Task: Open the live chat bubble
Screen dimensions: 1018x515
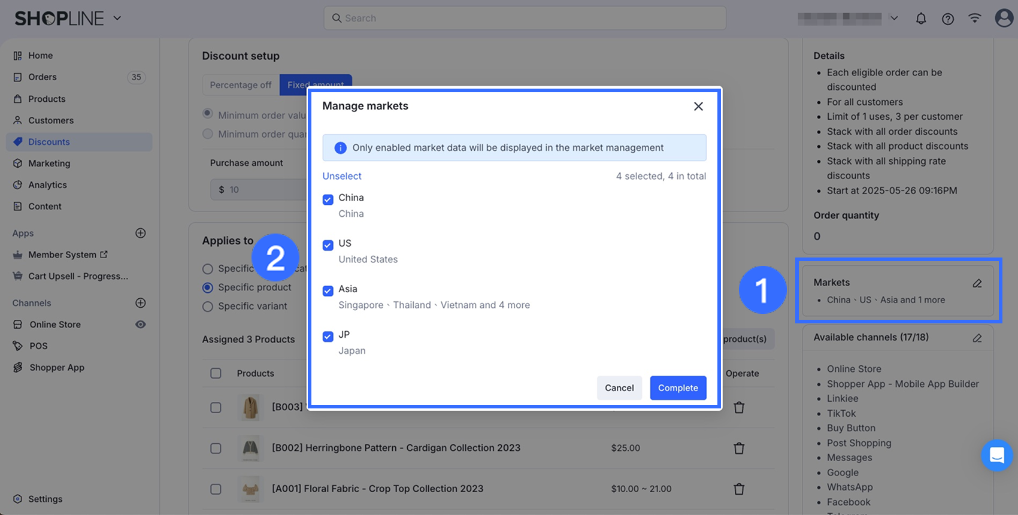Action: 996,456
